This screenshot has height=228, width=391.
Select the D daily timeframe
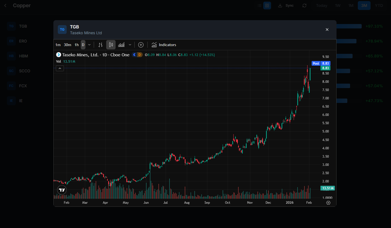(x=83, y=45)
